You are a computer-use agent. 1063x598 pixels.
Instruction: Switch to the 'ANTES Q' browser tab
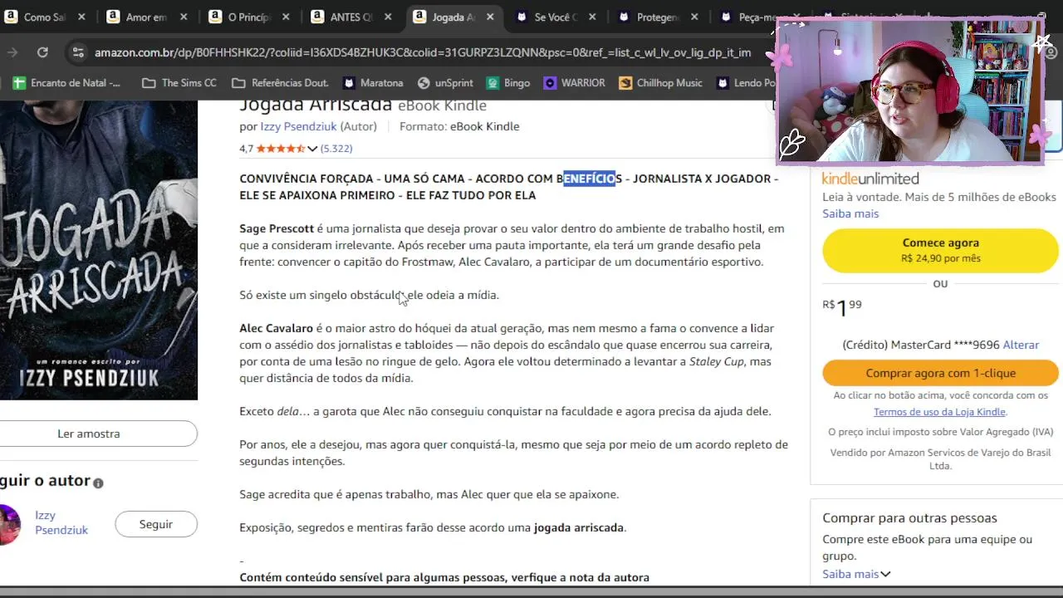pos(351,17)
